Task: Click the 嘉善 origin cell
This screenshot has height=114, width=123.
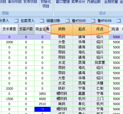Action: click(x=82, y=94)
